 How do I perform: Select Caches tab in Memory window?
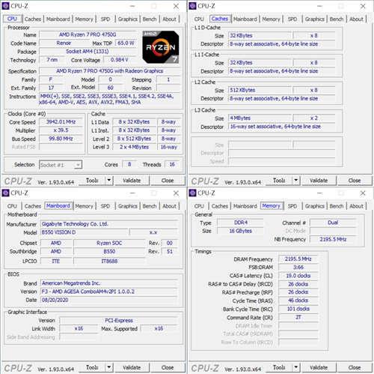220,206
